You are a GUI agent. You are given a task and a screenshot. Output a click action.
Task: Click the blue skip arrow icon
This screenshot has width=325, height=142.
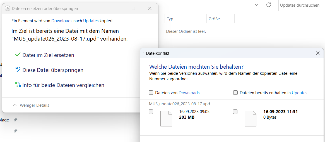(x=18, y=69)
